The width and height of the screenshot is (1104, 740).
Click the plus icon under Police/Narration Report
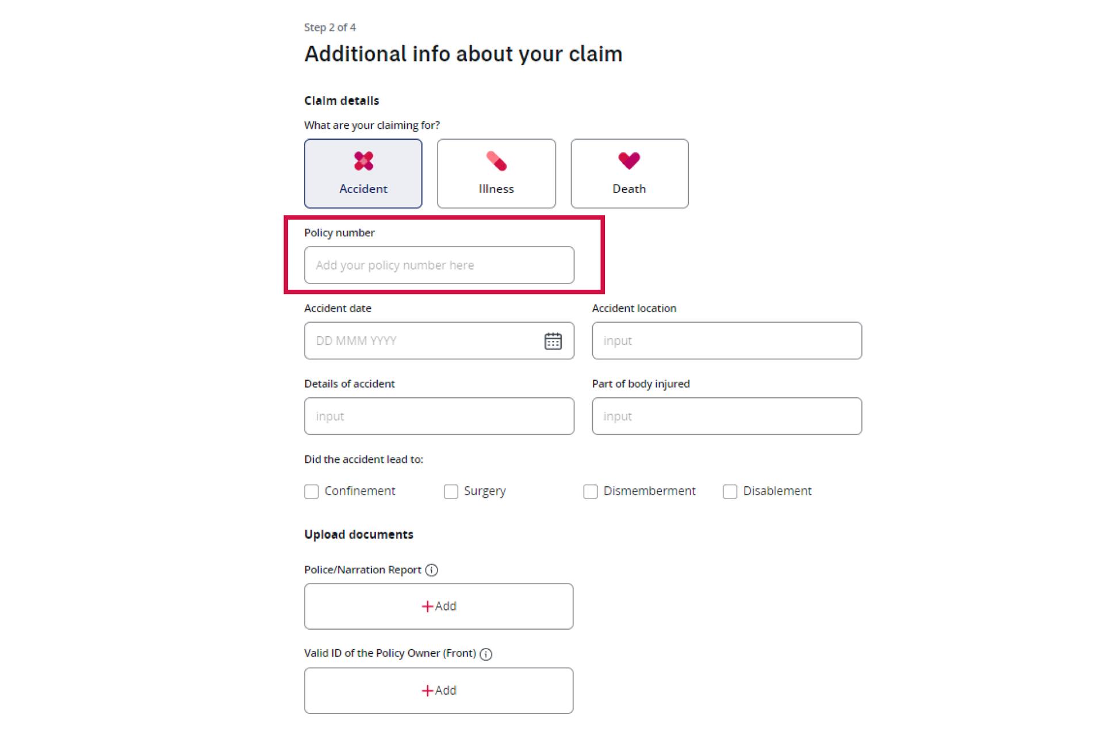(427, 607)
